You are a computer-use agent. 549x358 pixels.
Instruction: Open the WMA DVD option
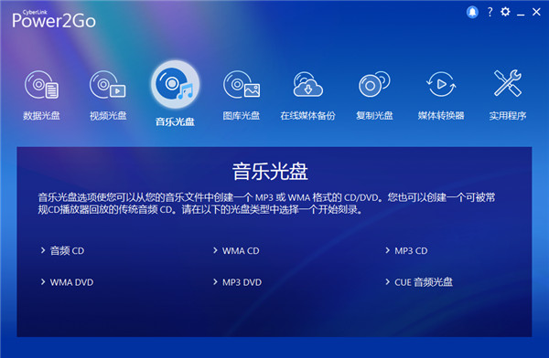pyautogui.click(x=71, y=282)
